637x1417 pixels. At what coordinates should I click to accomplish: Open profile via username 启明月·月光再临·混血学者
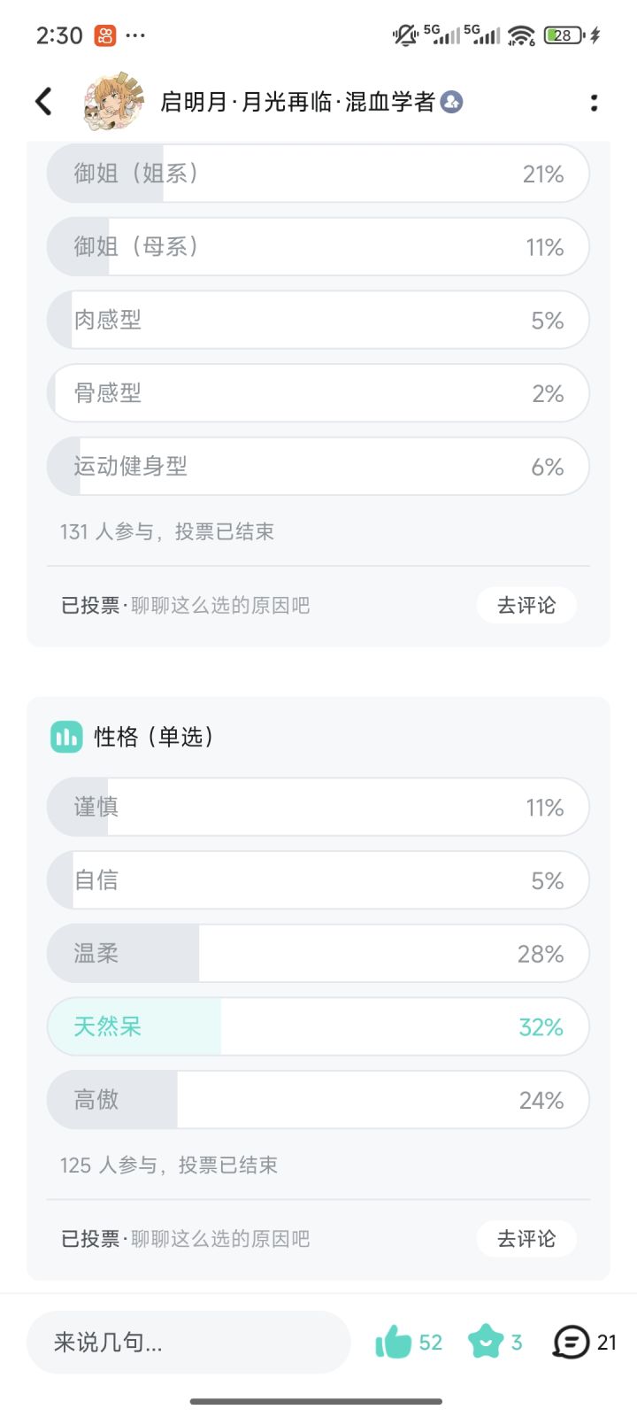point(297,102)
